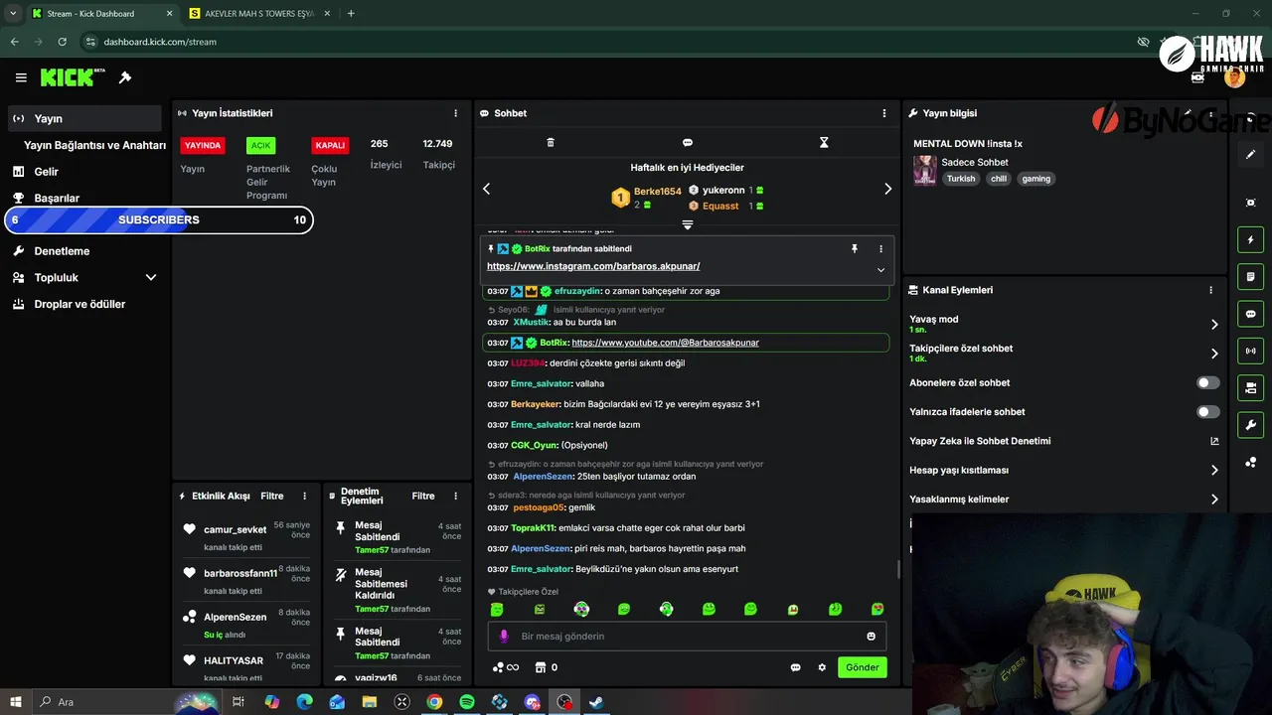This screenshot has height=715, width=1272.
Task: Unpin the BotRix pinned message
Action: [x=854, y=249]
